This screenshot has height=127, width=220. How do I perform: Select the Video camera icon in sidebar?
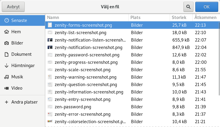coord(6,88)
